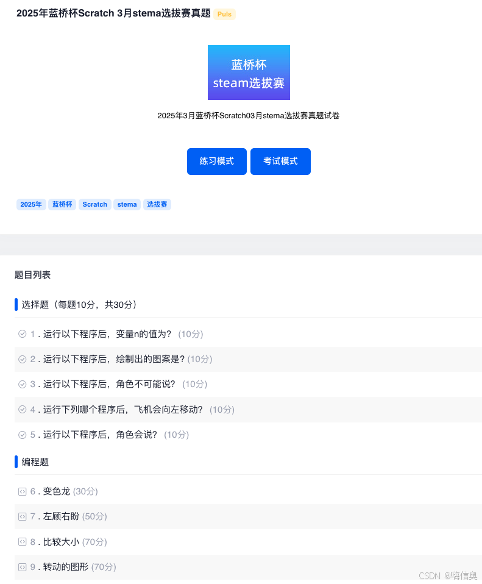Select the 蓝桥杯 tag
The image size is (482, 584).
click(62, 204)
